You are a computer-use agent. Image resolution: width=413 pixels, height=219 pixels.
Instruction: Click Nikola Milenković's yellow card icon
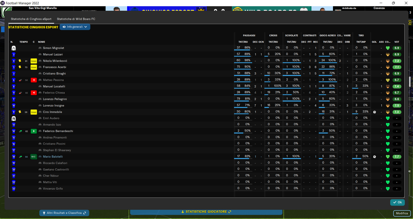tap(20, 61)
